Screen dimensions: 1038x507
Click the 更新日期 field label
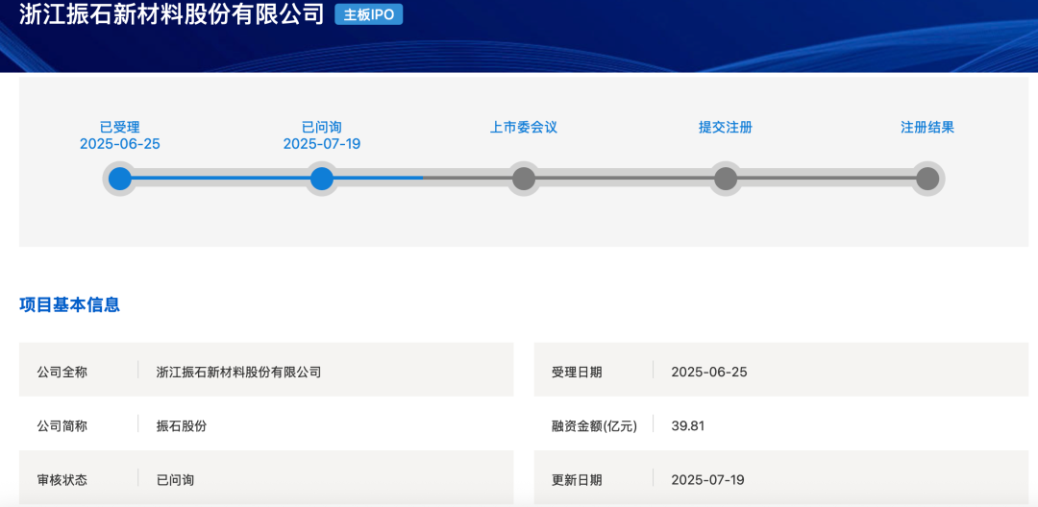pos(577,480)
